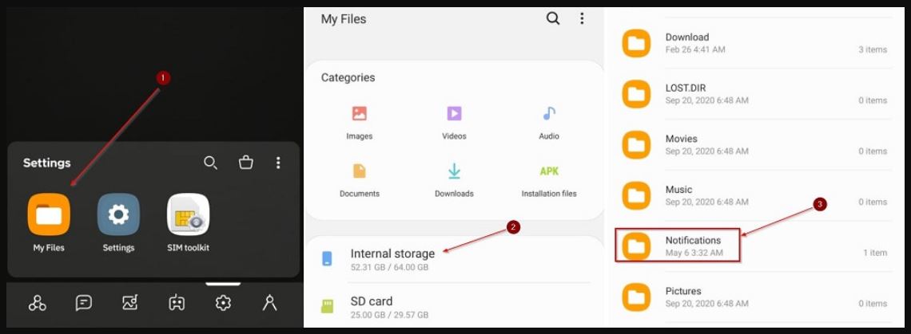Click the Notifications folder name
Screen dimensions: 911x334
pos(693,240)
